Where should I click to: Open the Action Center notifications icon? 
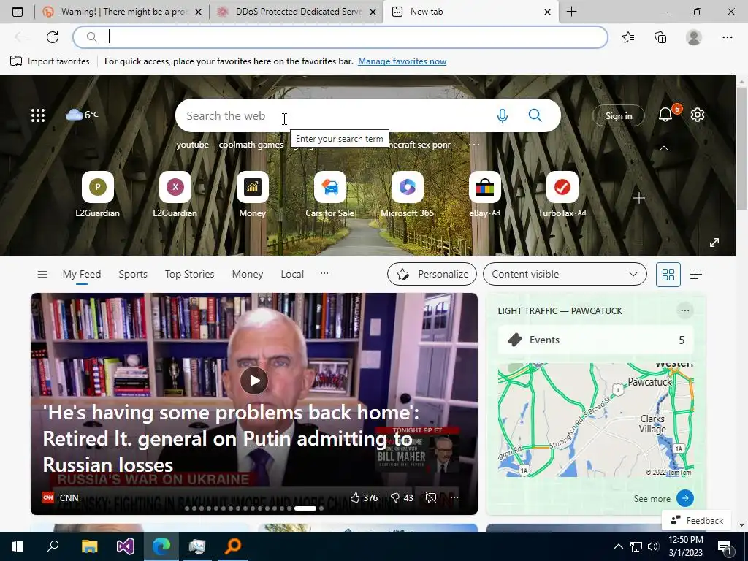pos(725,548)
